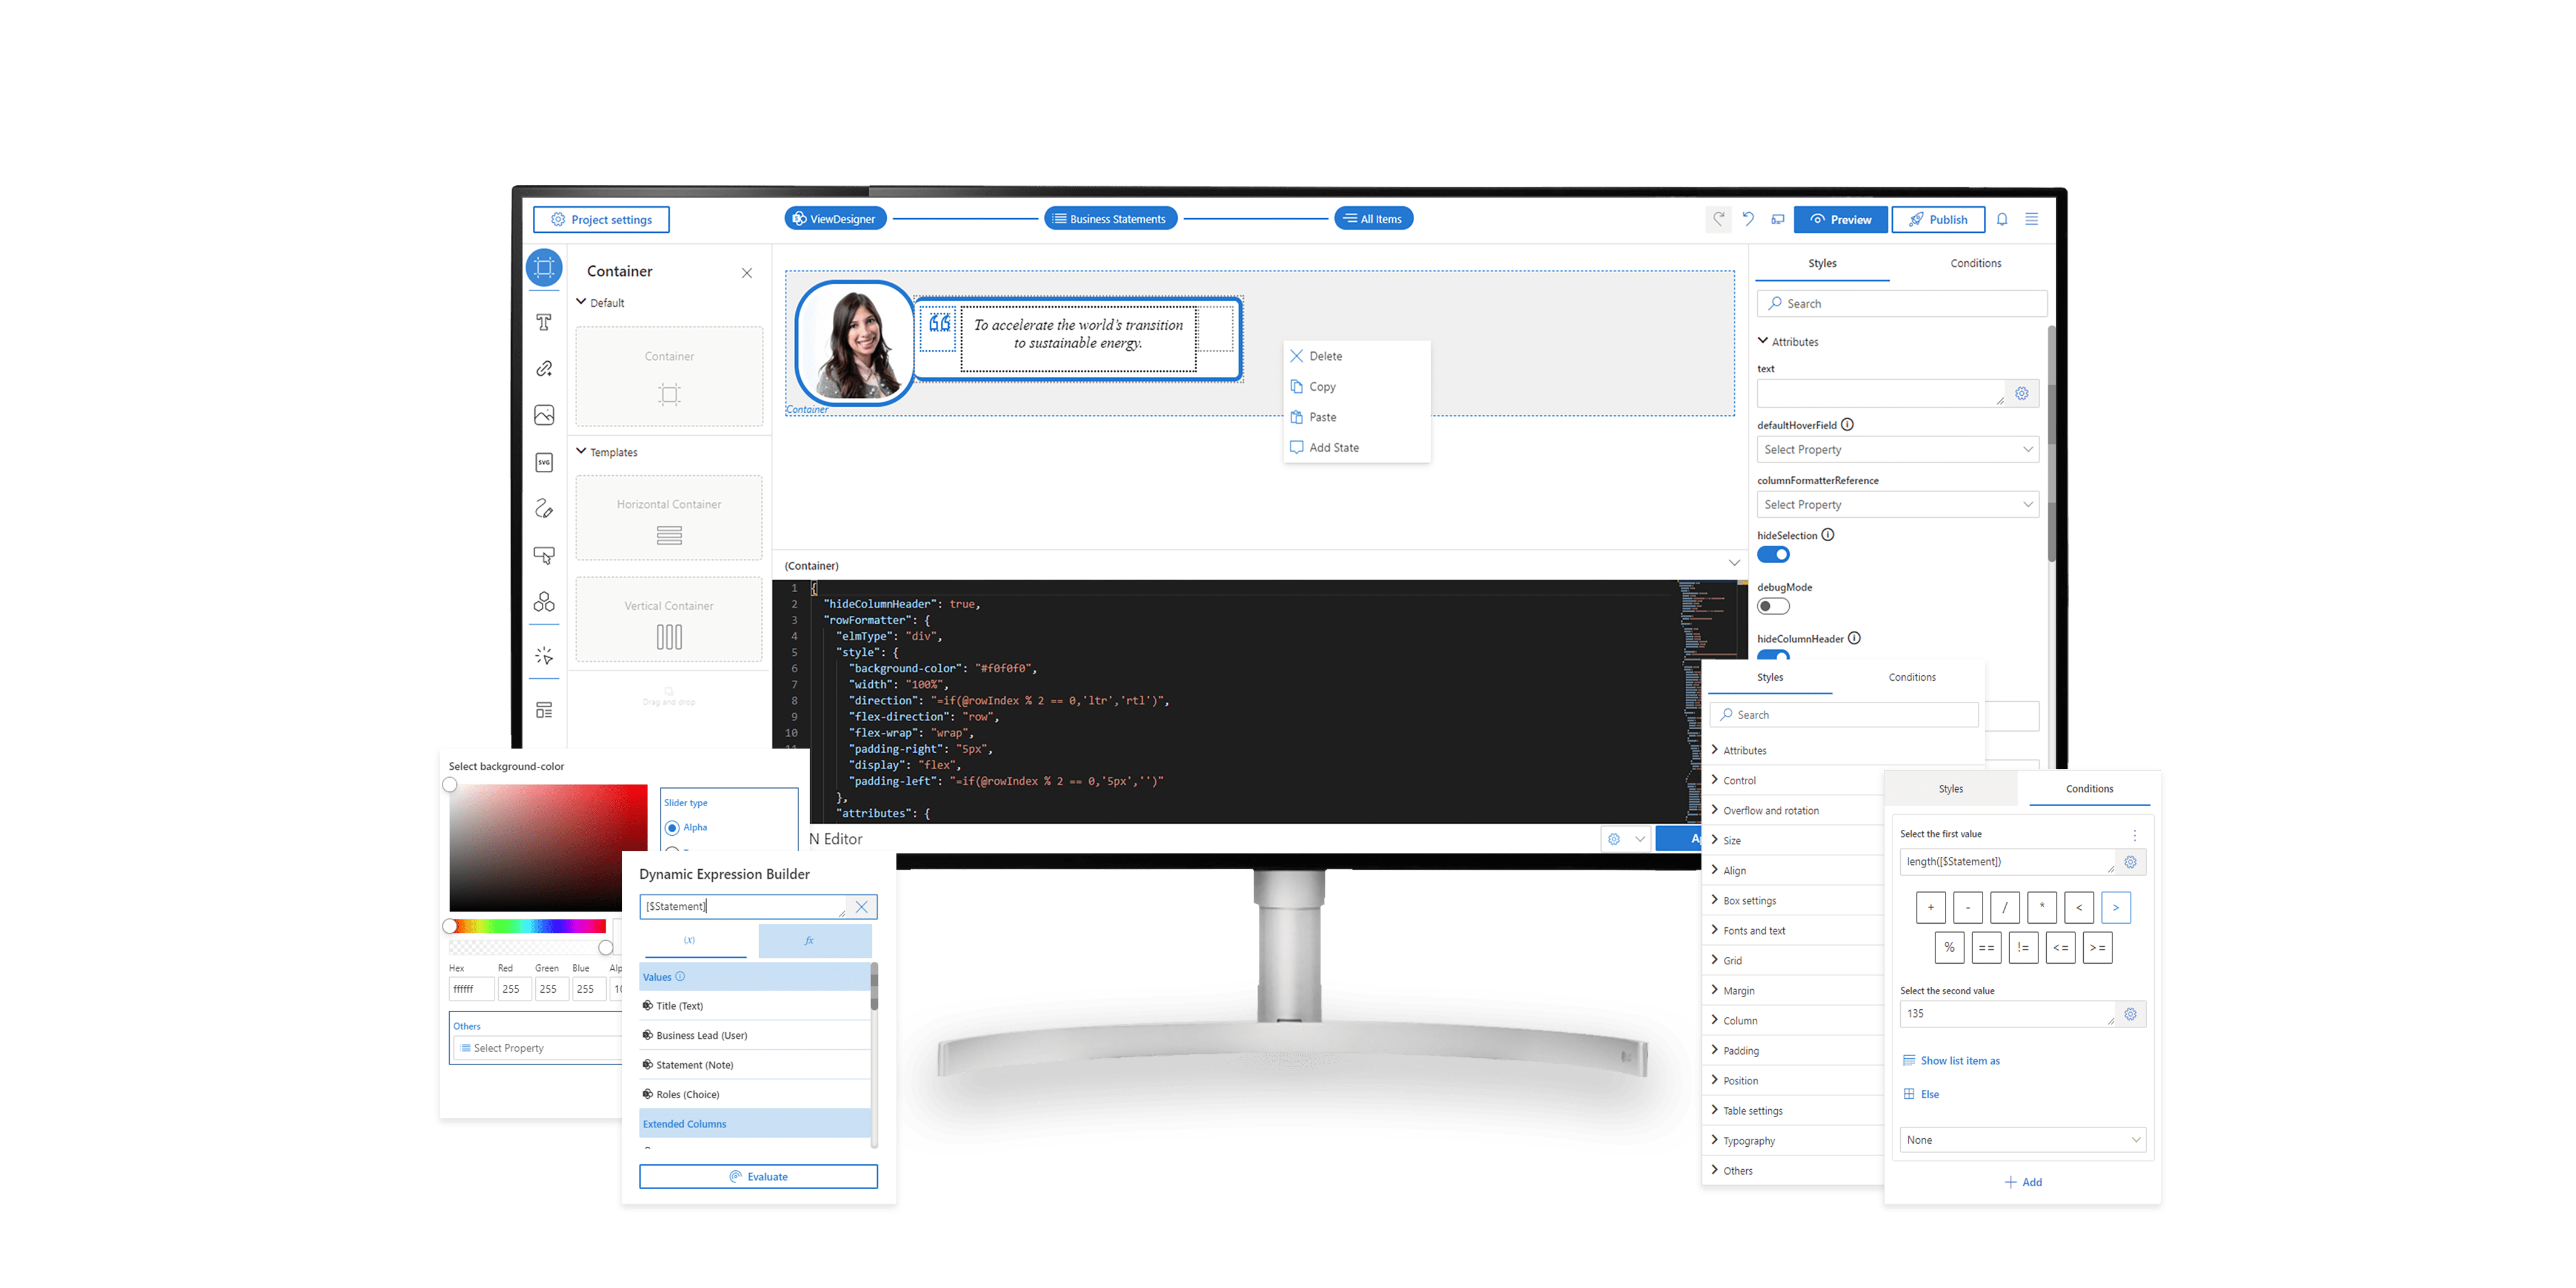This screenshot has height=1288, width=2576.
Task: Toggle the hideSelection switch off
Action: pyautogui.click(x=1773, y=555)
